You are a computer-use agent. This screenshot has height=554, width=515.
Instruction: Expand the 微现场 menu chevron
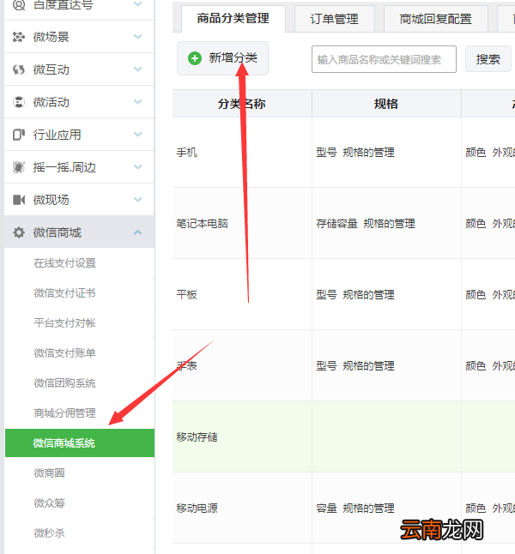[138, 199]
